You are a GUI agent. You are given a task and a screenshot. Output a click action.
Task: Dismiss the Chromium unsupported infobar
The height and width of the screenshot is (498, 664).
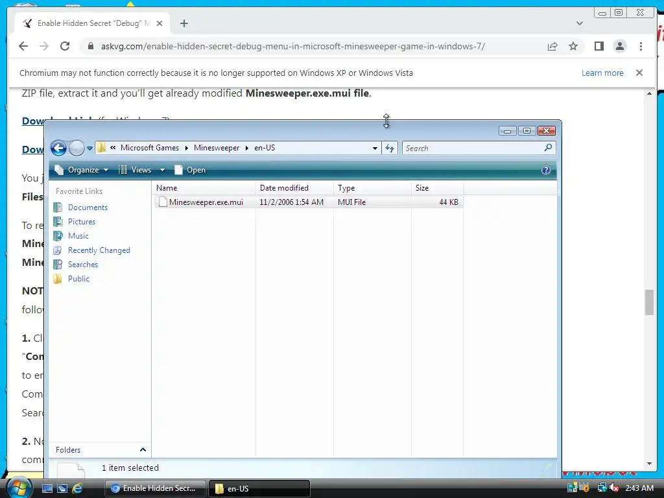639,73
